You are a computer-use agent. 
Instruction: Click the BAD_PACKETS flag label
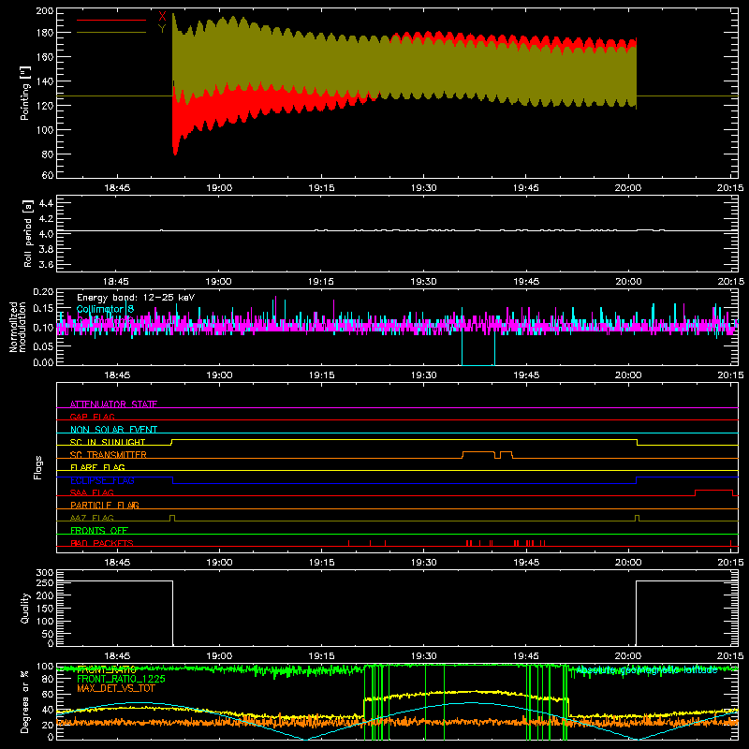click(102, 543)
